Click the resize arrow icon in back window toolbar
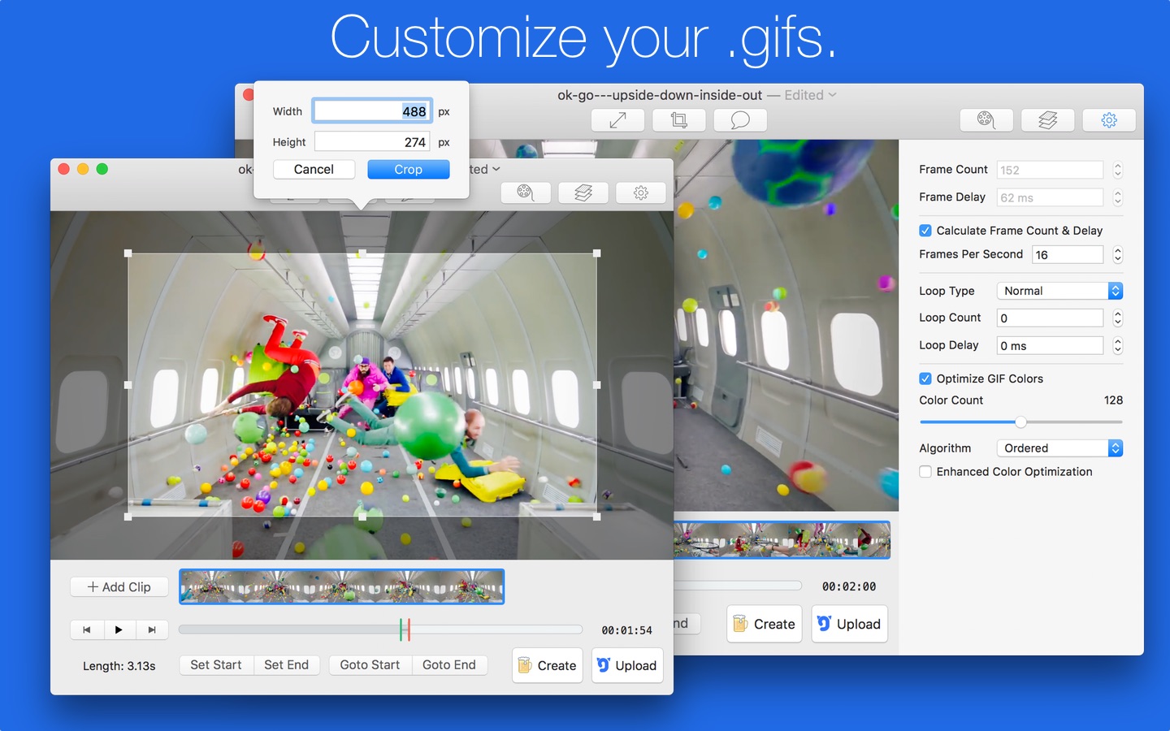Viewport: 1170px width, 731px height. pos(617,120)
